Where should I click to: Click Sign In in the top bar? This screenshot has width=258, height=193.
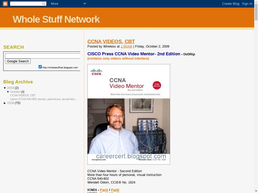[x=247, y=4]
